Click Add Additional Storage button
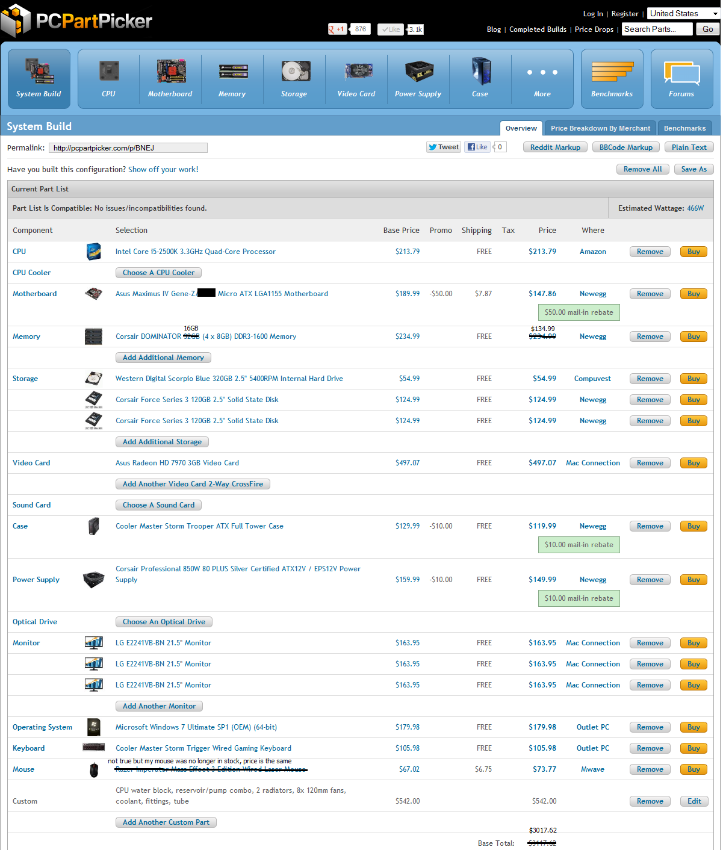This screenshot has width=723, height=850. pos(162,442)
